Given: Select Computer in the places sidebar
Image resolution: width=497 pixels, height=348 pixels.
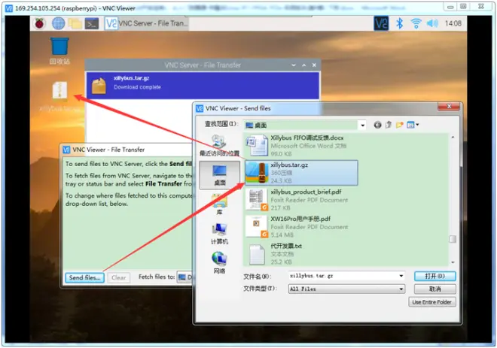Looking at the screenshot, I should coord(219,234).
